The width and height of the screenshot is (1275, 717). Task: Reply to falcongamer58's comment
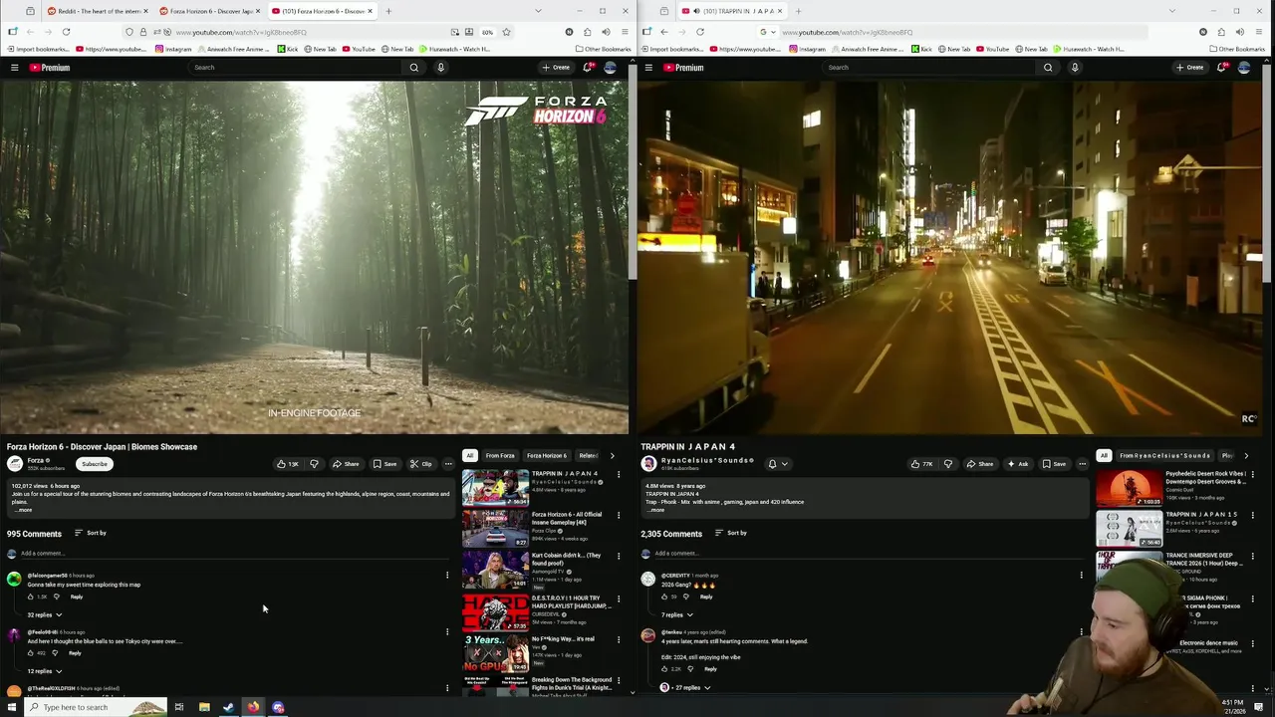(77, 597)
